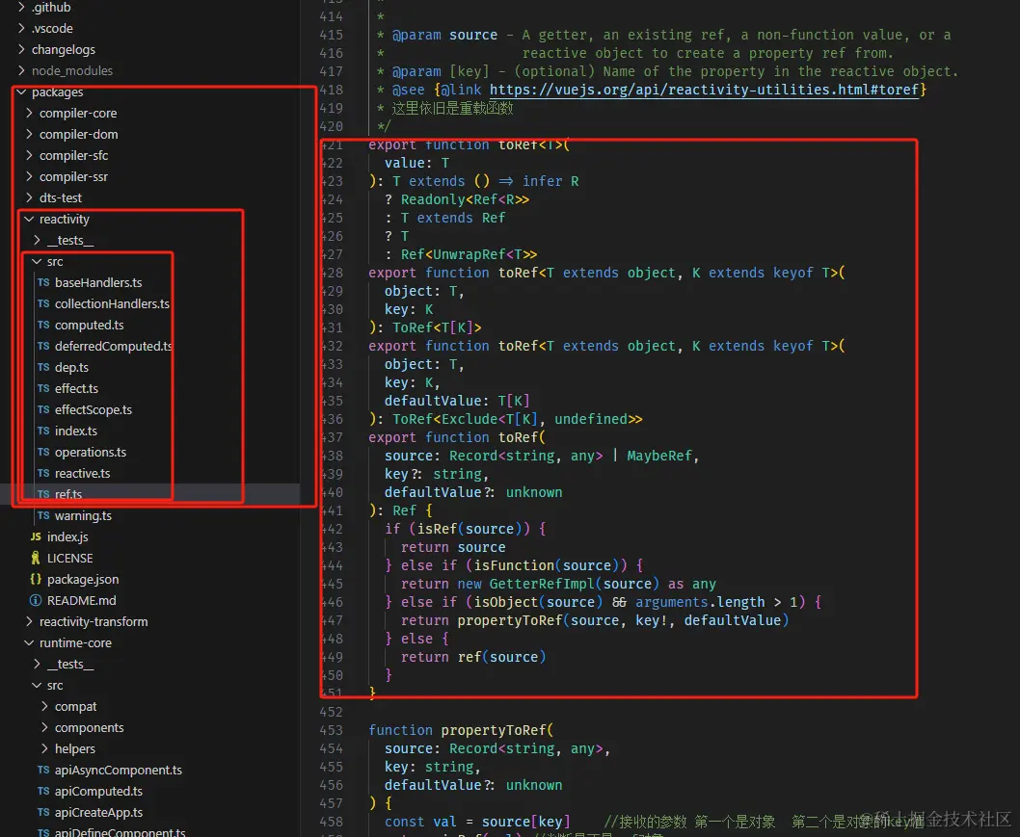Click TS icon of computed.ts
1020x837 pixels.
[43, 325]
